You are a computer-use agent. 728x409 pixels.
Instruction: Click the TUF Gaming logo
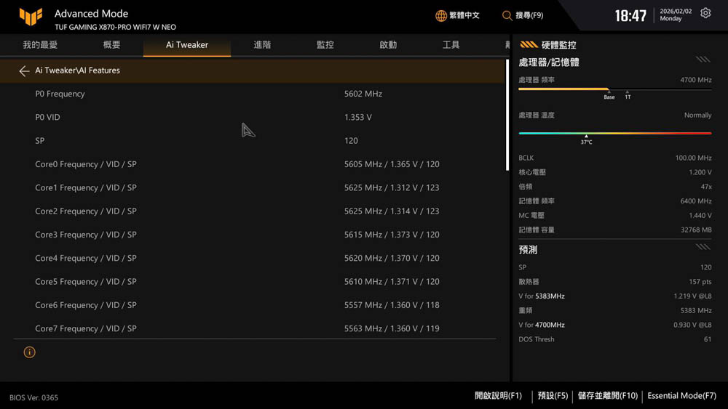tap(31, 17)
